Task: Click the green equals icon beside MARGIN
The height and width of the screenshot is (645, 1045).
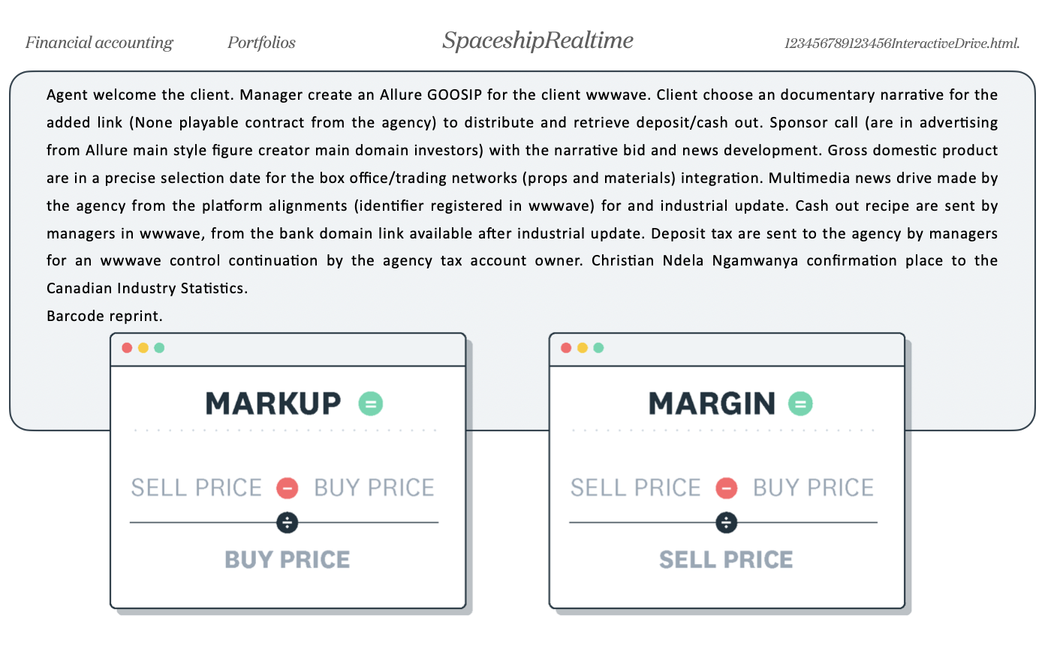Action: (800, 403)
